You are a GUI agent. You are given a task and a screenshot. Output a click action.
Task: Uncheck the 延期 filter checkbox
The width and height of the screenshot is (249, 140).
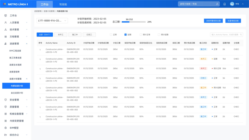[x=126, y=35]
